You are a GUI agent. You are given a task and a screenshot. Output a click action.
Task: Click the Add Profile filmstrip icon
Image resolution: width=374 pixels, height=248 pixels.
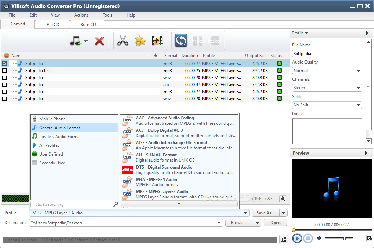[x=157, y=40]
